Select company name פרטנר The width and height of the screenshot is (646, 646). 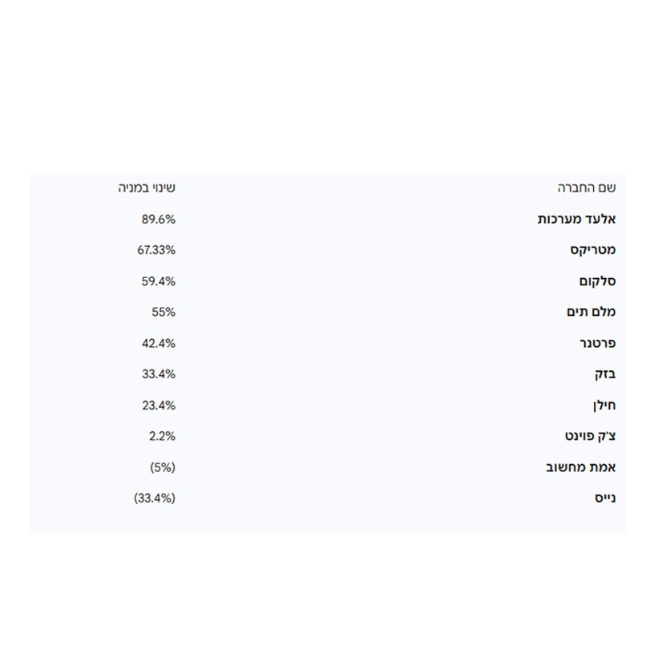coord(597,343)
